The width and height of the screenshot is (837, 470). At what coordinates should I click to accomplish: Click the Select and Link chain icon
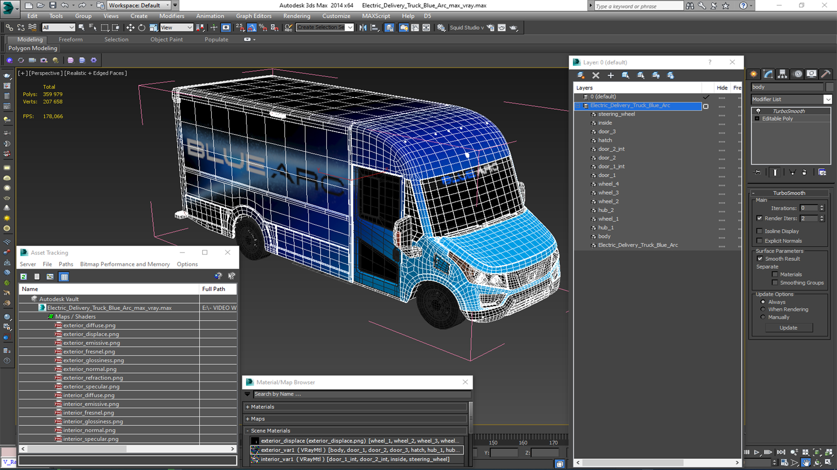point(9,27)
